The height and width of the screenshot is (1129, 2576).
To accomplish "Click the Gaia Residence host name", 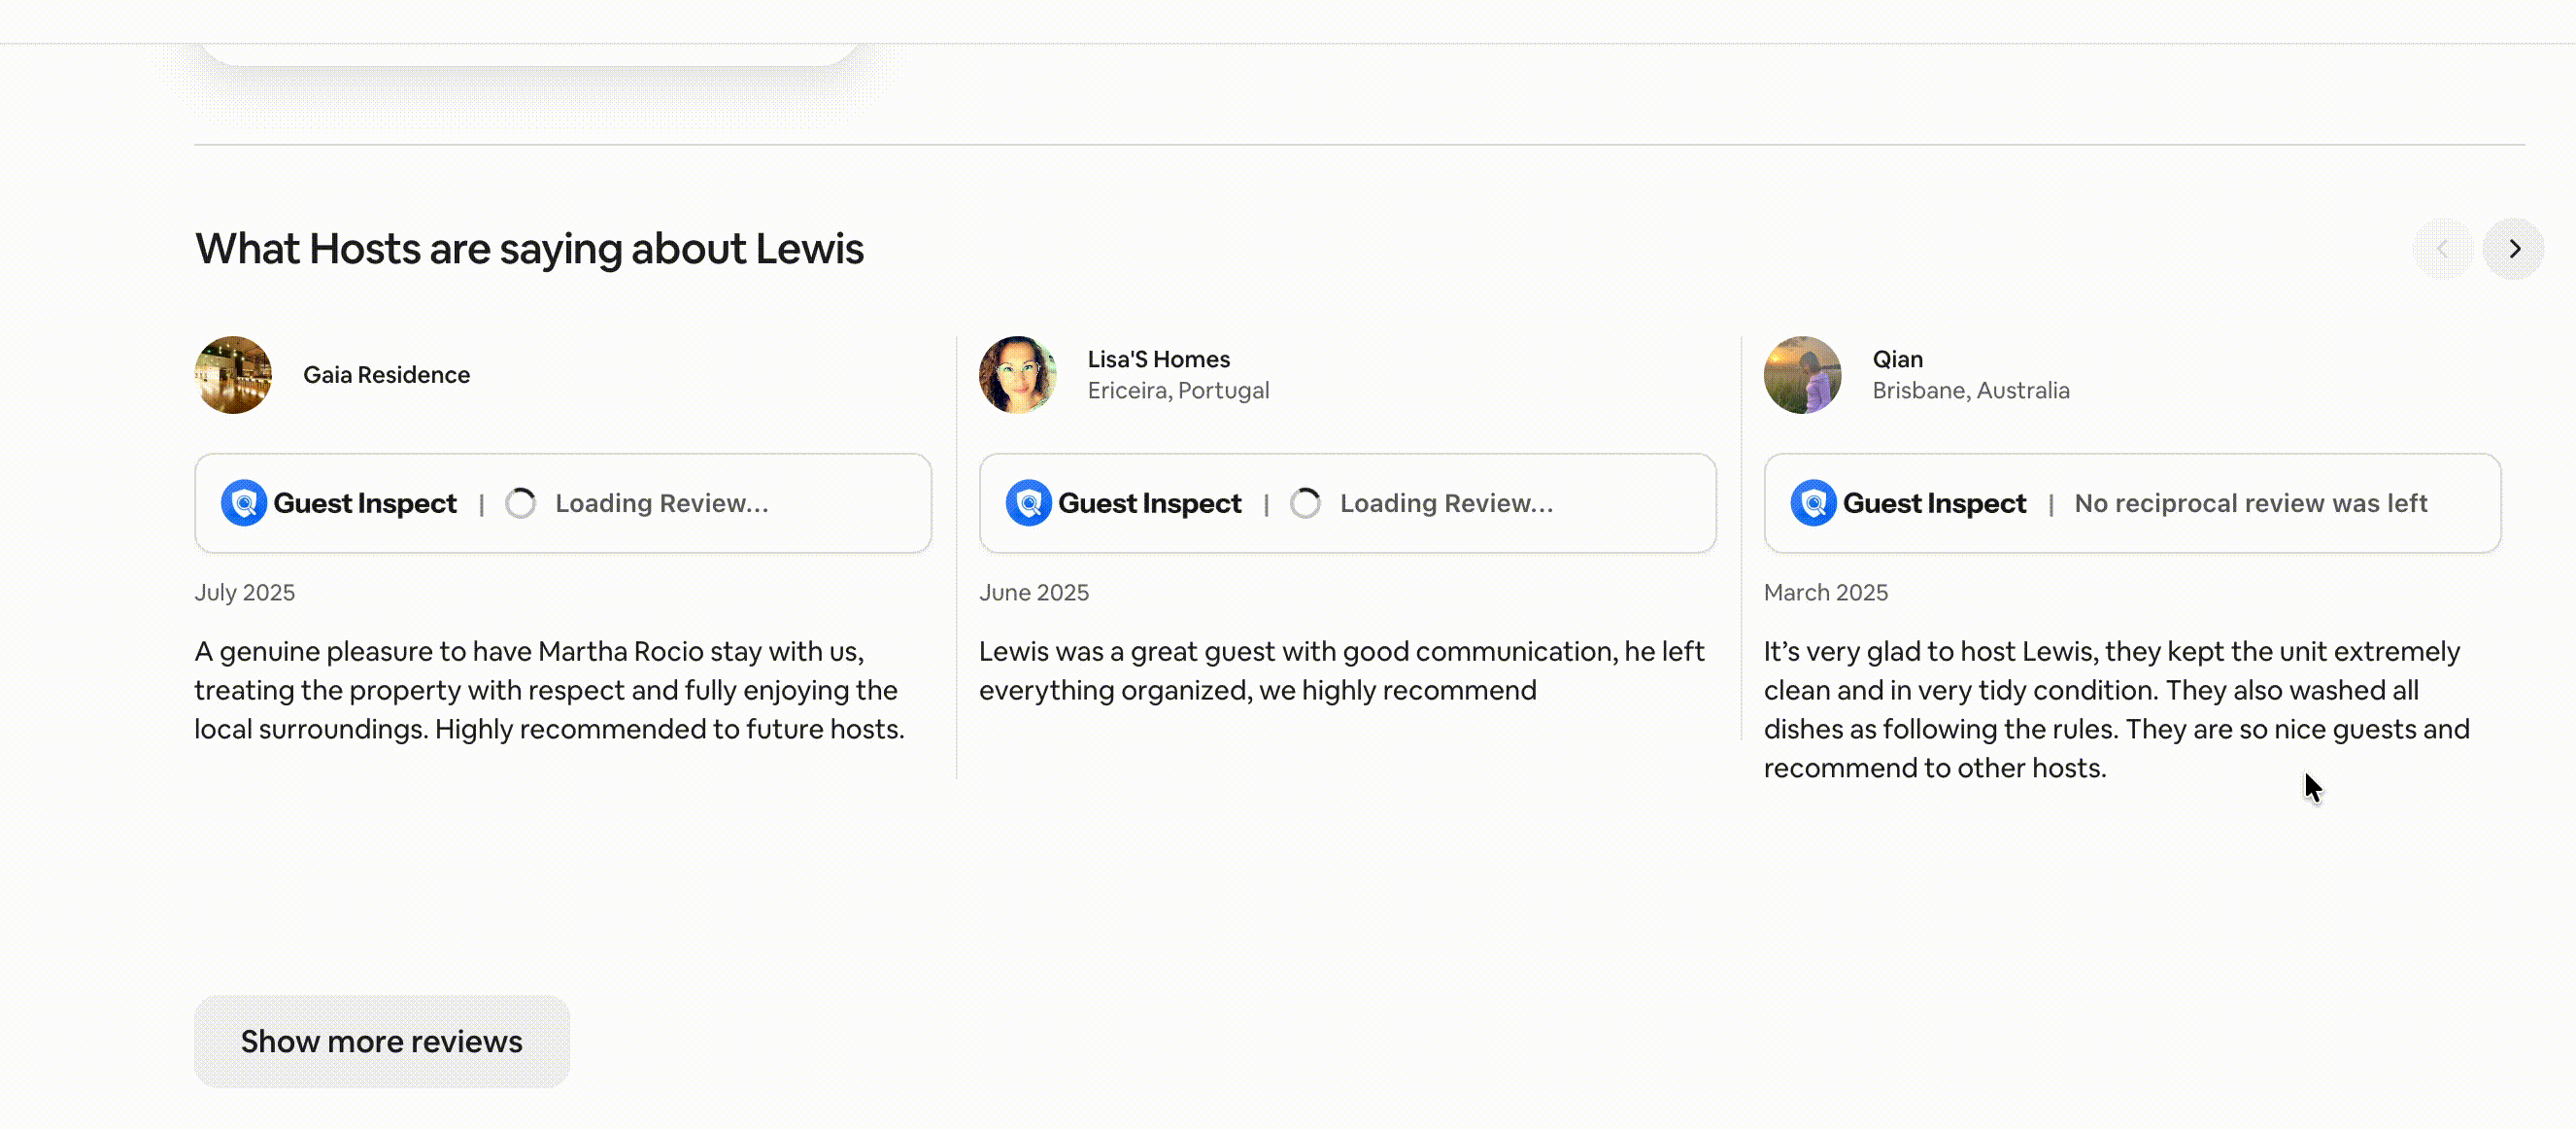I will pyautogui.click(x=386, y=375).
